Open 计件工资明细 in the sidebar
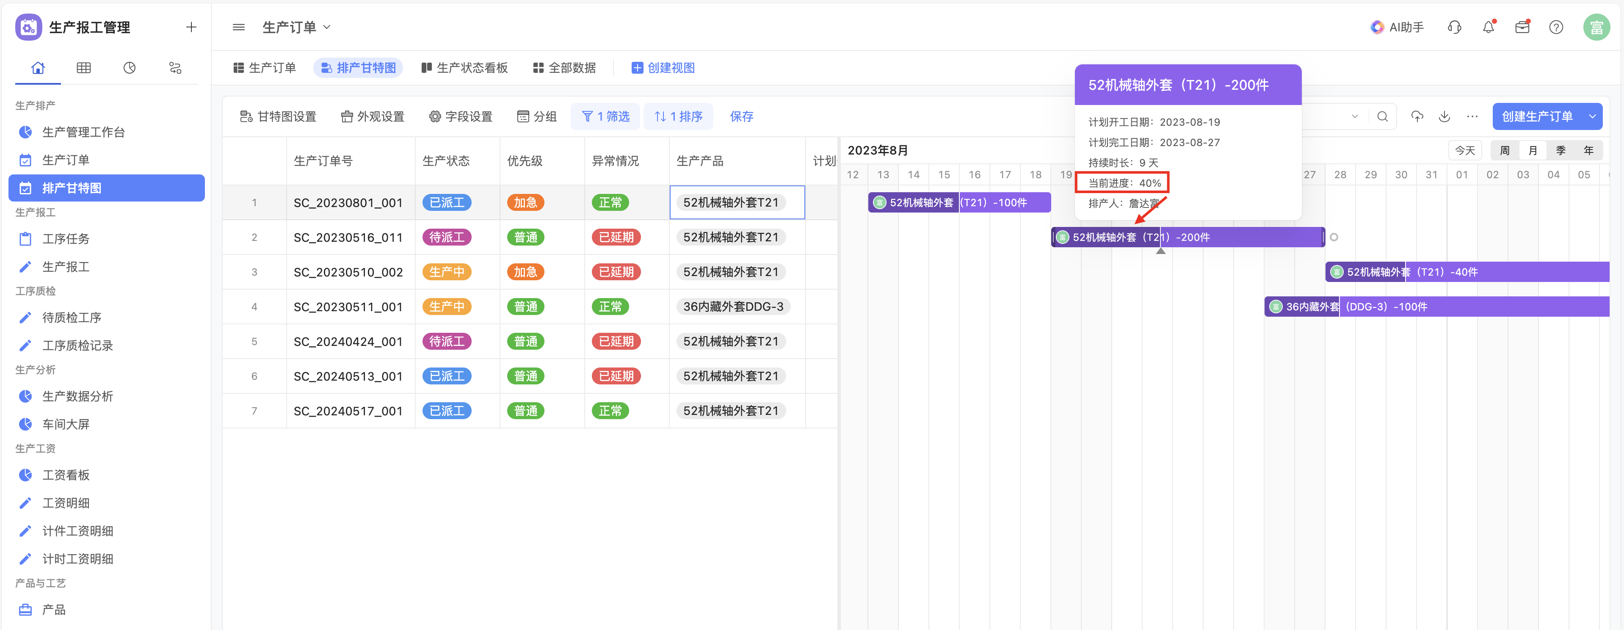The image size is (1624, 630). tap(107, 531)
